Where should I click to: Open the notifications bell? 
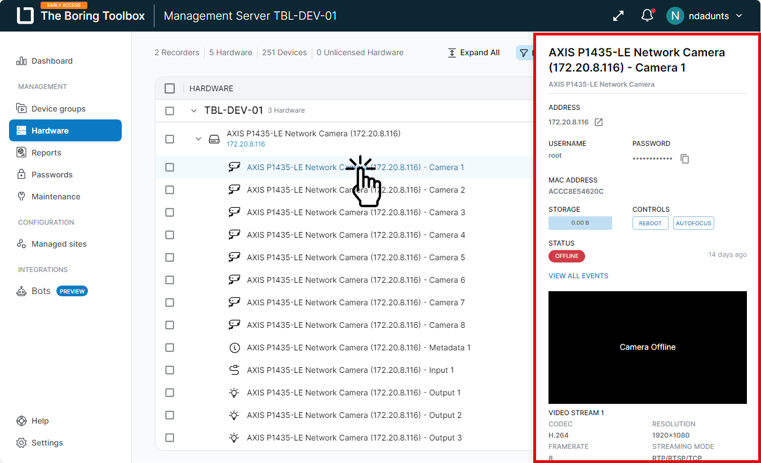point(647,16)
